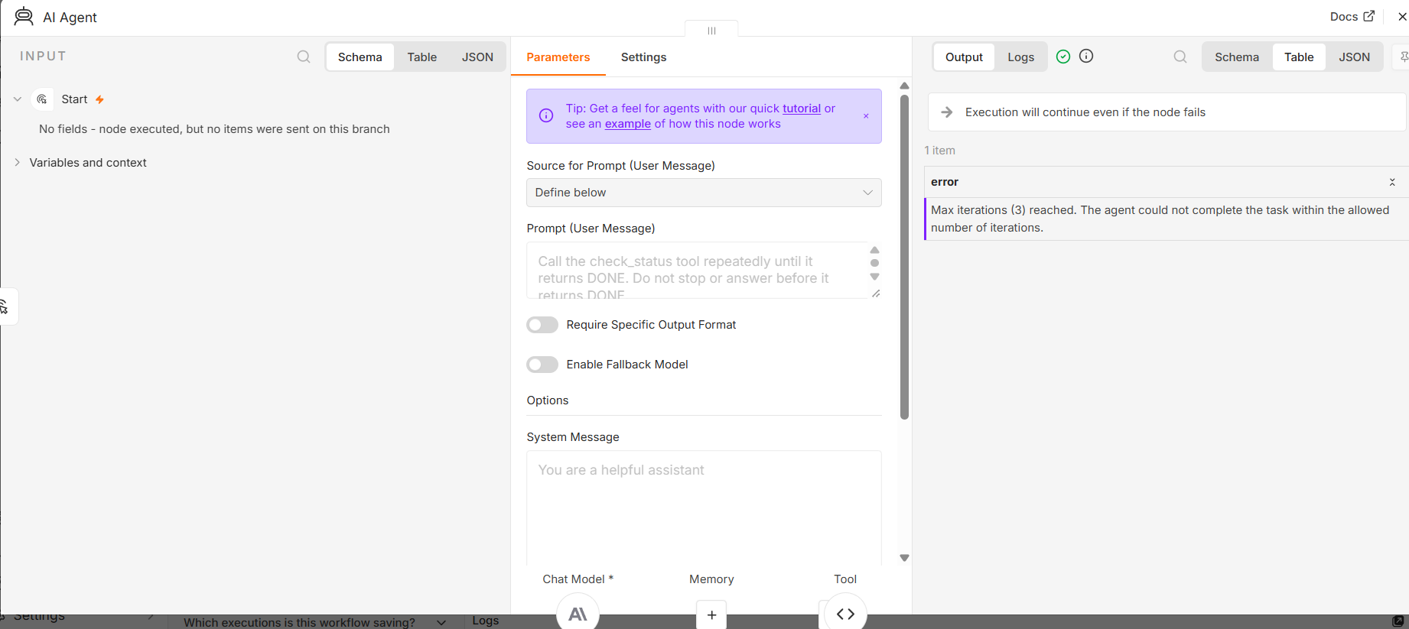Collapse the error column in output table
This screenshot has height=629, width=1409.
[x=1392, y=182]
